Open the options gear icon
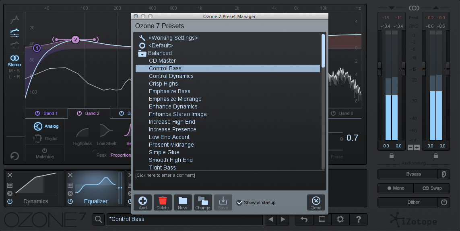Image resolution: width=460 pixels, height=231 pixels. [340, 219]
